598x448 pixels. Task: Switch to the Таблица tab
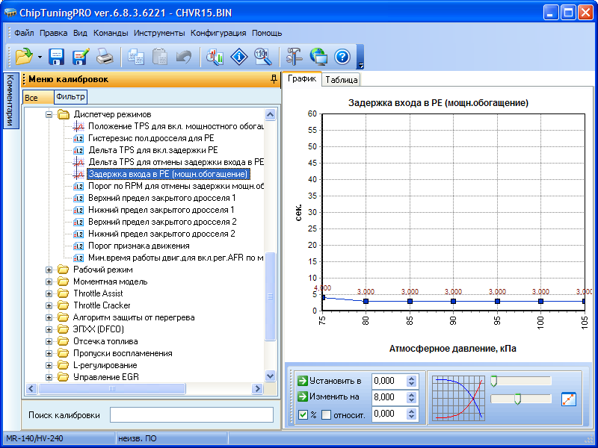tap(342, 79)
